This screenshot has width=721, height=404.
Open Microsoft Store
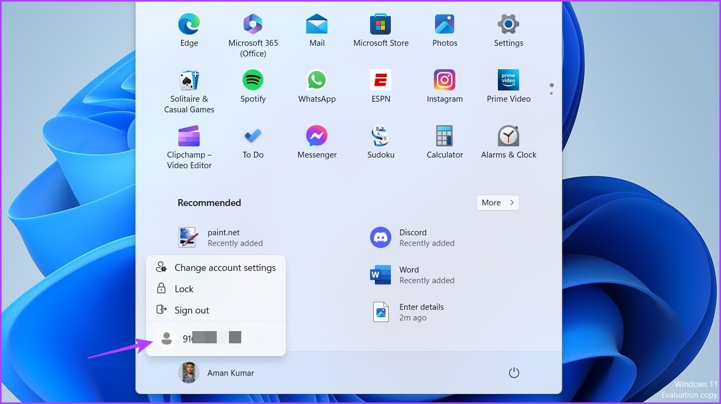[381, 31]
